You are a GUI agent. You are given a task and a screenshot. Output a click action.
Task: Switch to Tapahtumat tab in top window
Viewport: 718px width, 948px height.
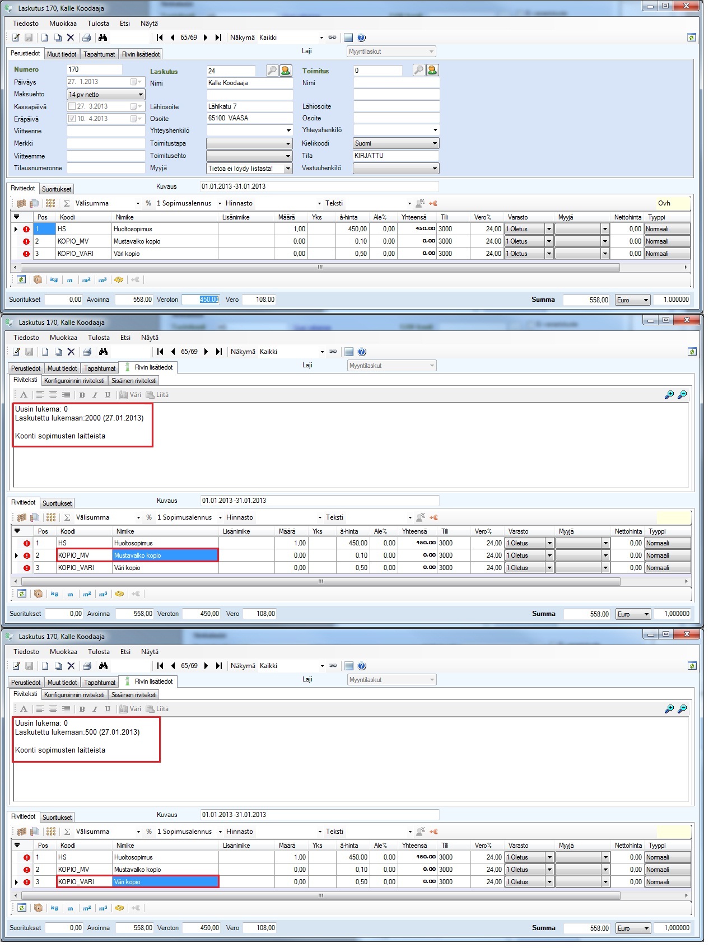click(x=99, y=54)
